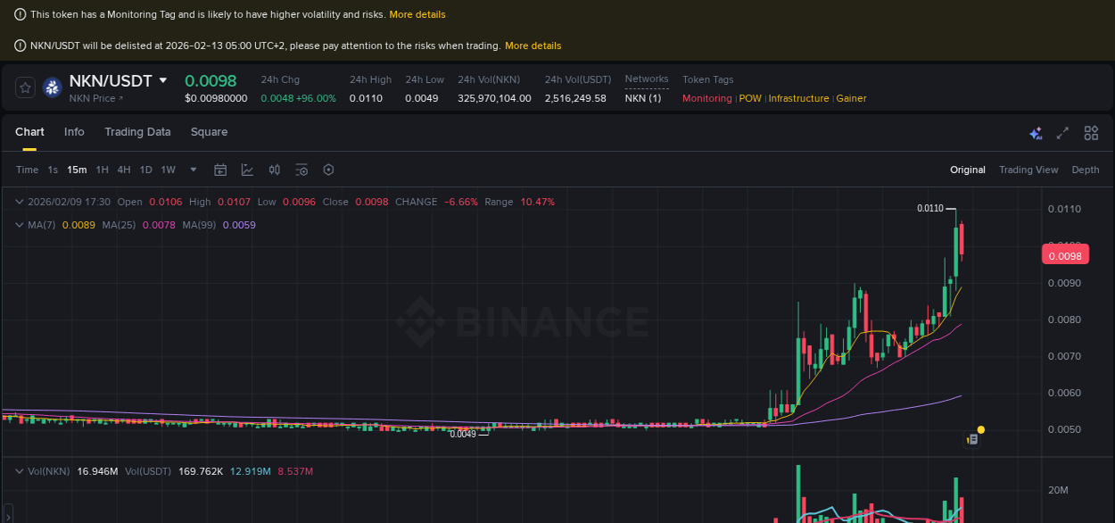Open More details about the Monitoring Tag

(417, 14)
